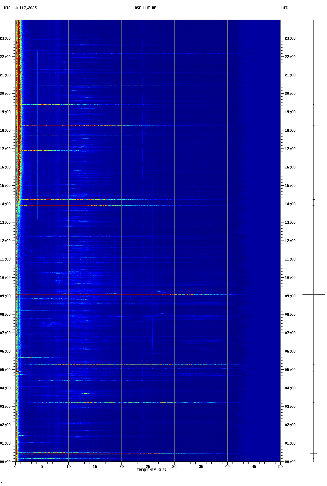Click 03:00 on the right time axis
Screen dimensions: 327x486
click(x=290, y=407)
